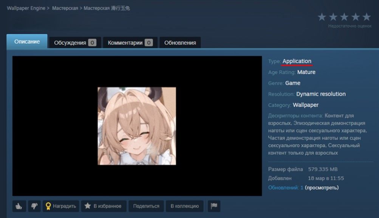379x218 pixels.
Task: Click the (просмотреть) updates link
Action: click(x=322, y=188)
